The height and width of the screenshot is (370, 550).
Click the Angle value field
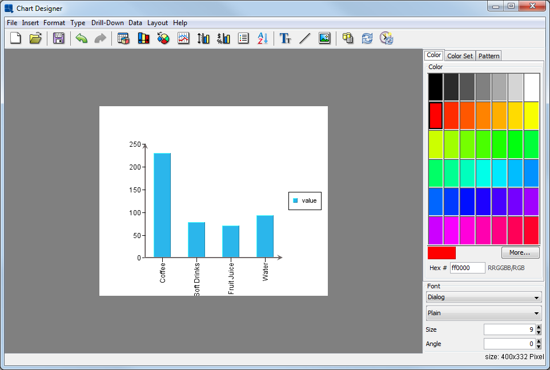pos(509,344)
